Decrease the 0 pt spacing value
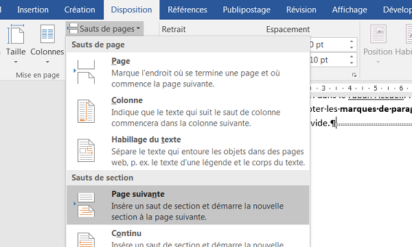Viewport: 412px width, 247px height. point(352,47)
